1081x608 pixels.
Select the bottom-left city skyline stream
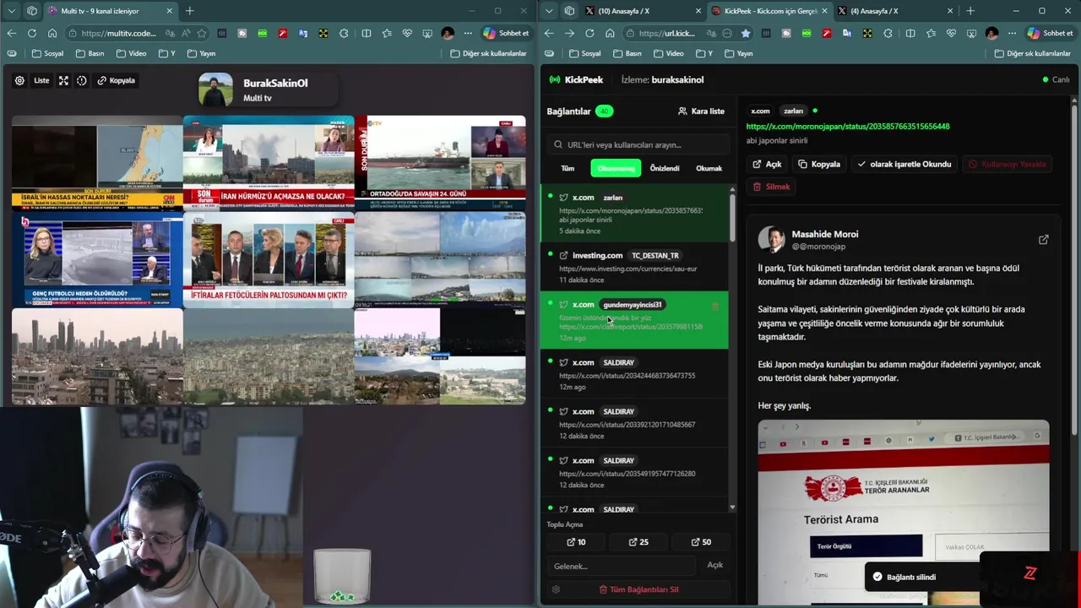(x=97, y=356)
